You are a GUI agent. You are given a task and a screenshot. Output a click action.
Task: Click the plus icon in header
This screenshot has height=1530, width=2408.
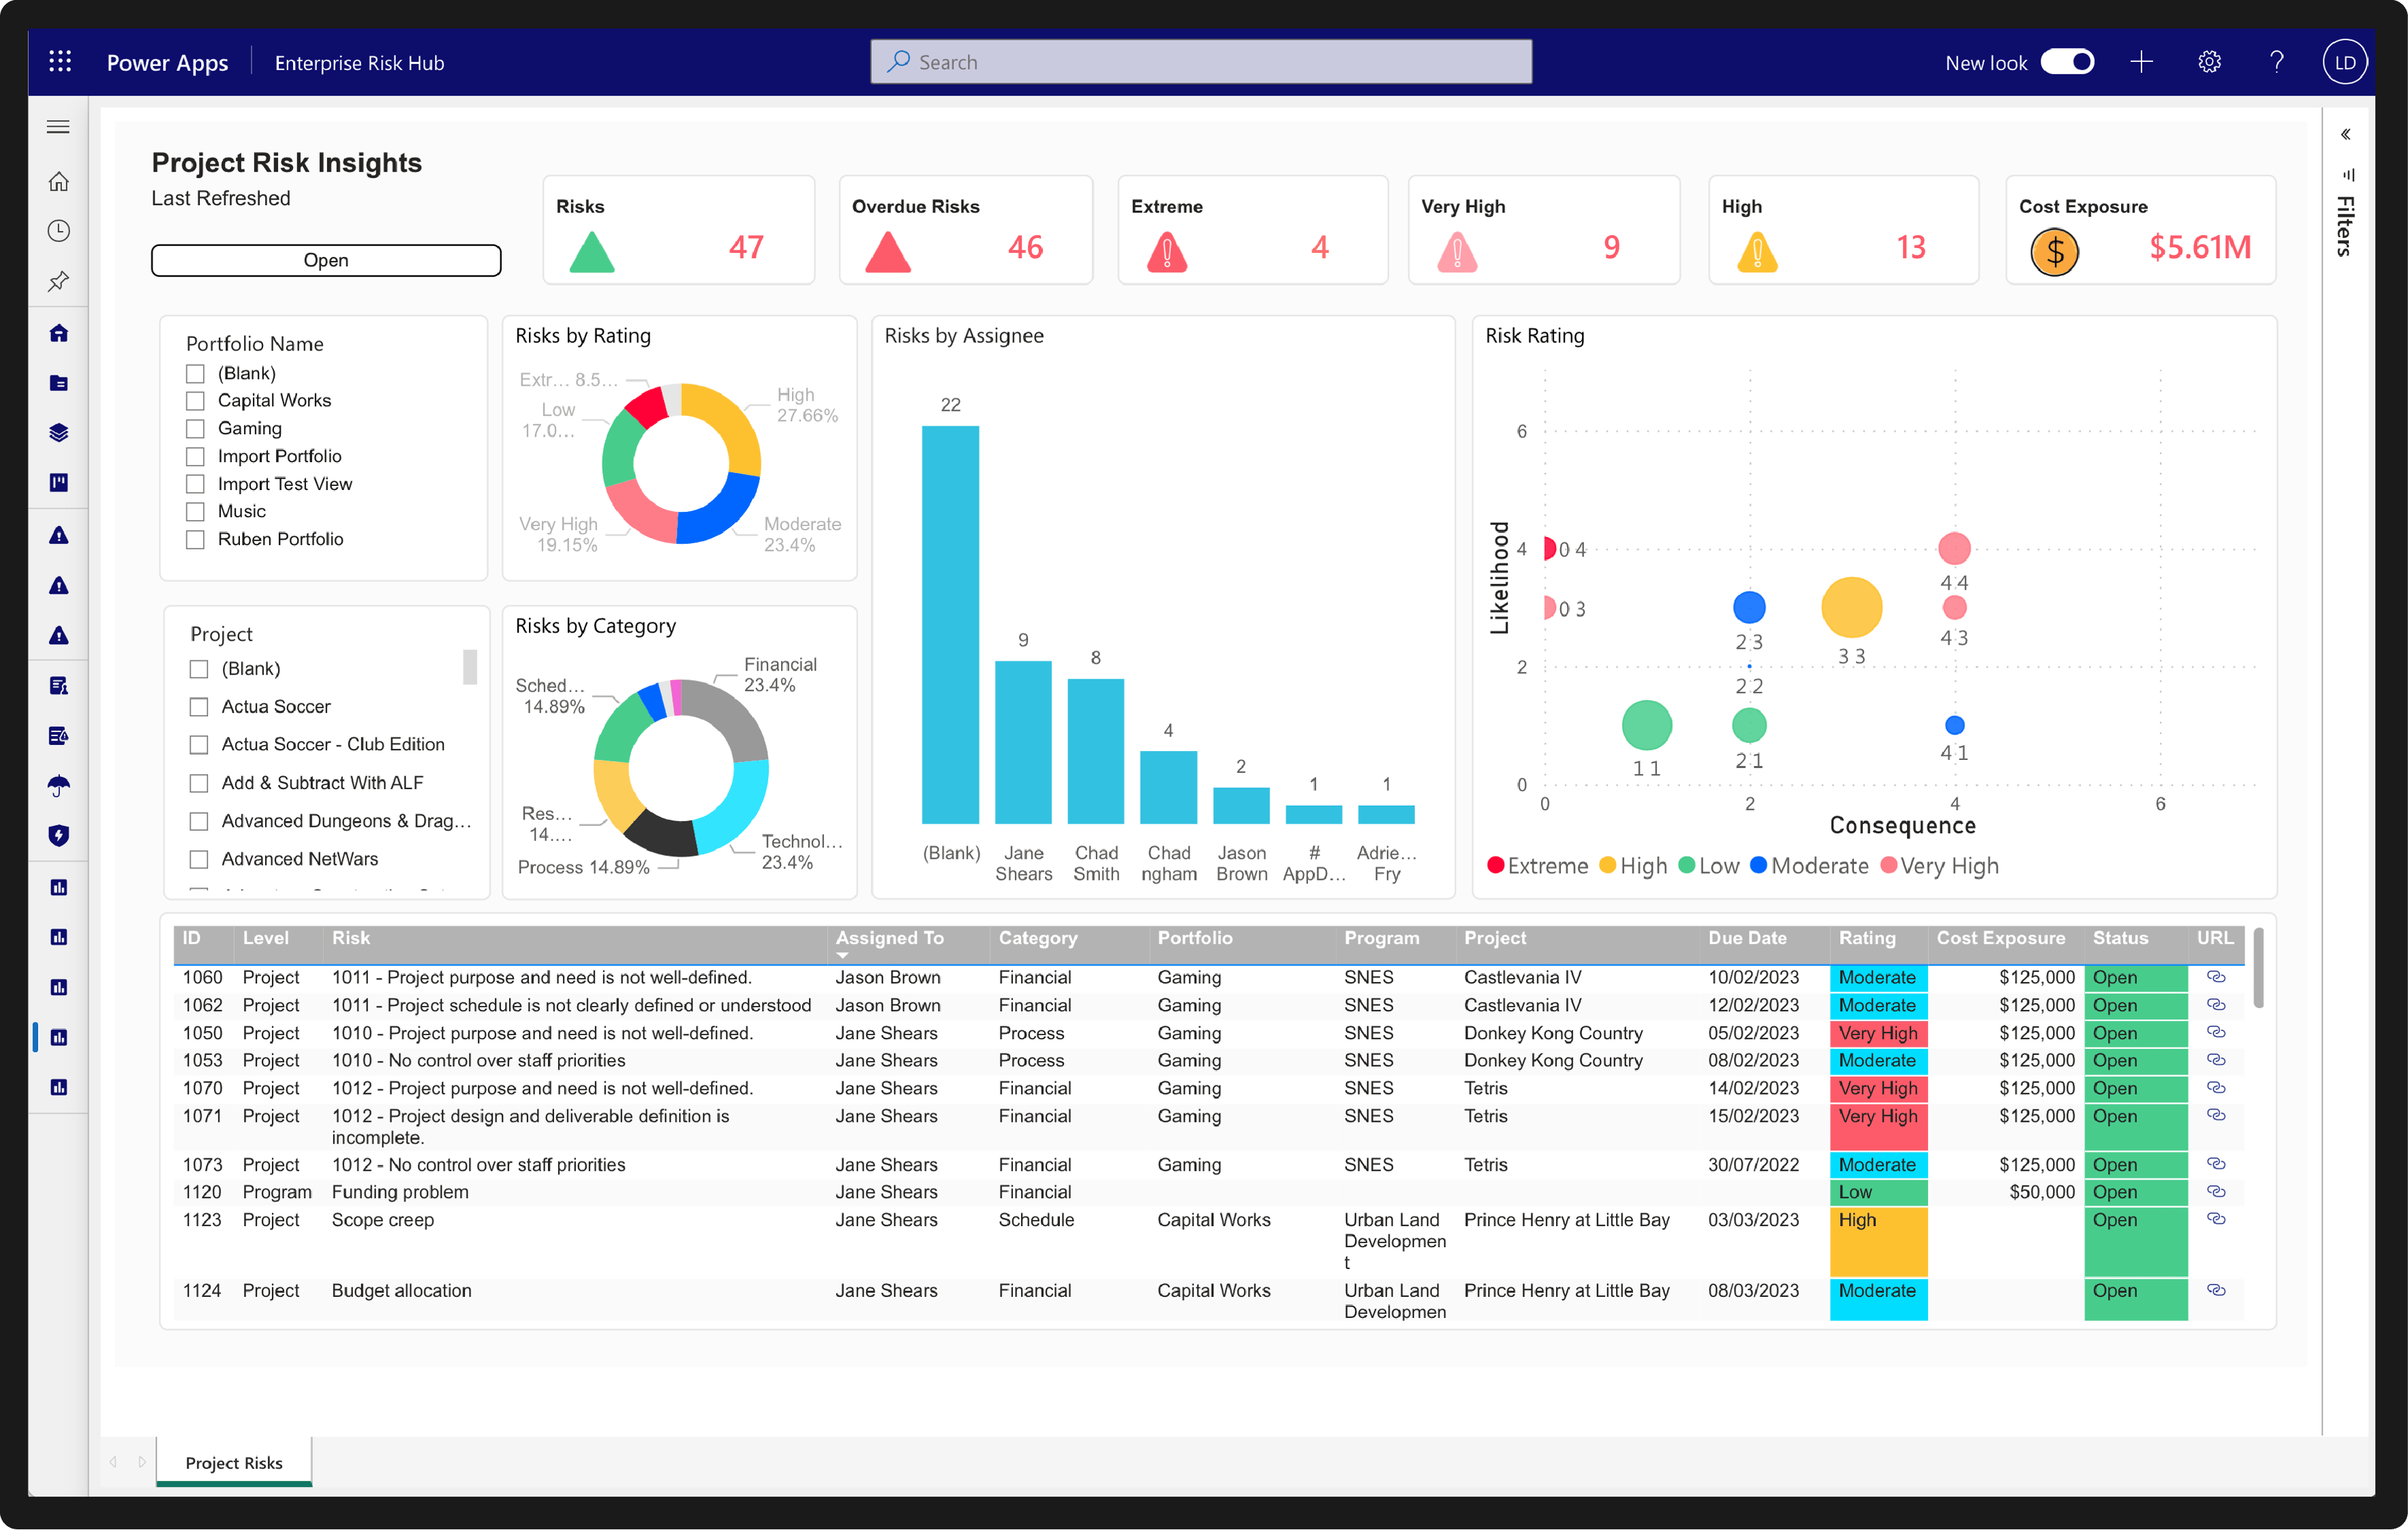pos(2141,62)
